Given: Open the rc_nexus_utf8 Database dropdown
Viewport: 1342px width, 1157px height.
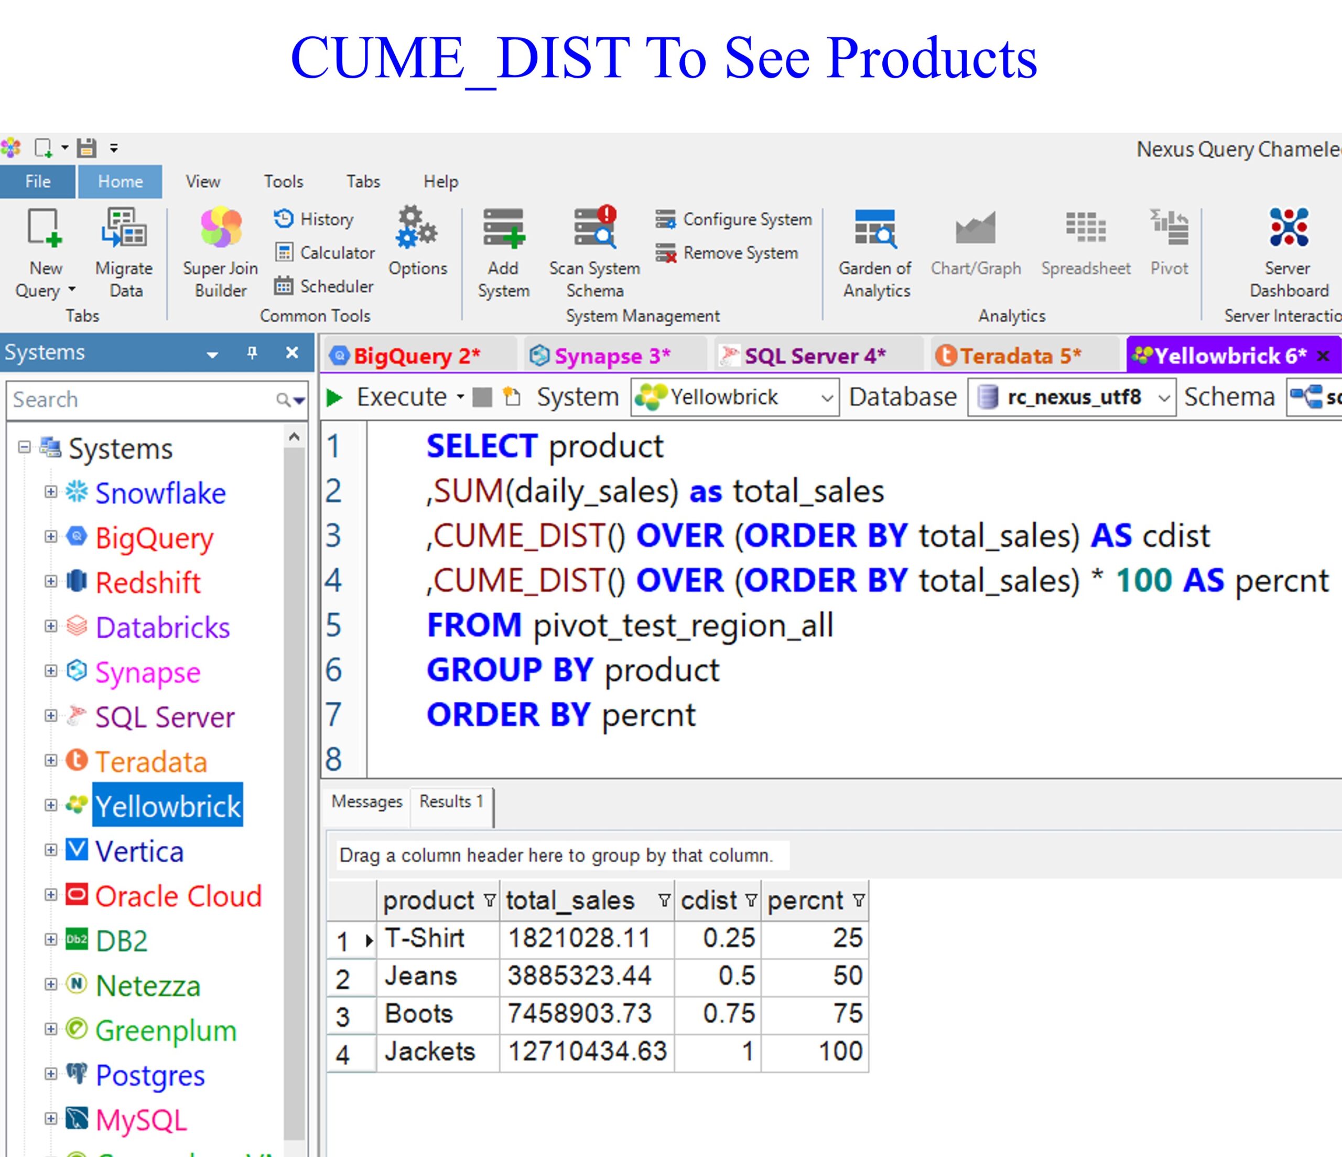Looking at the screenshot, I should pos(1163,398).
